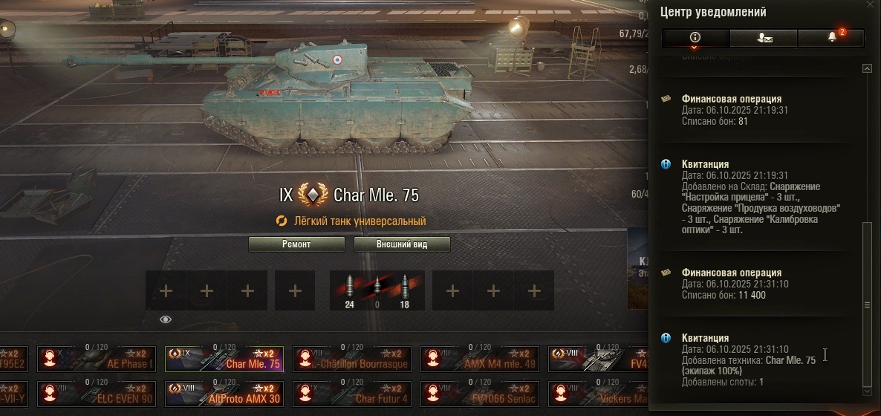Select the shell with 18 rounds
The width and height of the screenshot is (881, 416).
coord(405,290)
